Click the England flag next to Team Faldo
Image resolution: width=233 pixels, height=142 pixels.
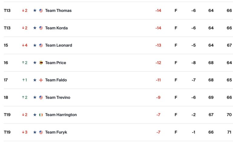41,80
